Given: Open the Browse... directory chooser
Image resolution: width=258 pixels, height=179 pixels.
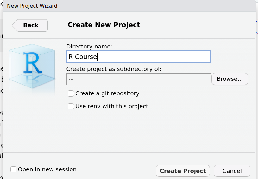Looking at the screenshot, I should point(230,79).
